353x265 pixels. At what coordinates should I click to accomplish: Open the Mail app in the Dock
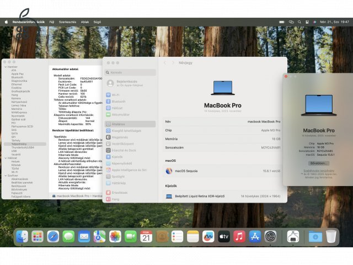(x=84, y=237)
